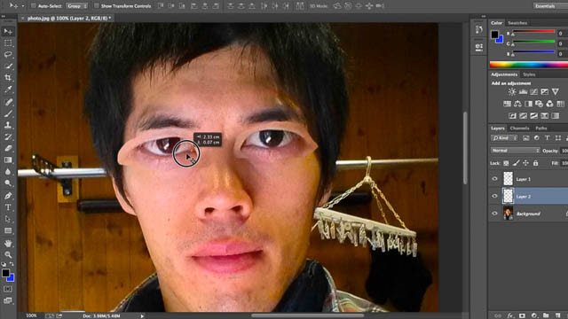
Task: Add an Exposure adjustment
Action: pyautogui.click(x=544, y=92)
